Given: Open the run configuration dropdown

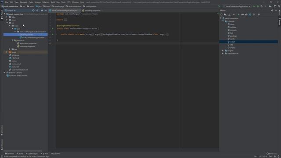Looking at the screenshot, I should pos(237,7).
